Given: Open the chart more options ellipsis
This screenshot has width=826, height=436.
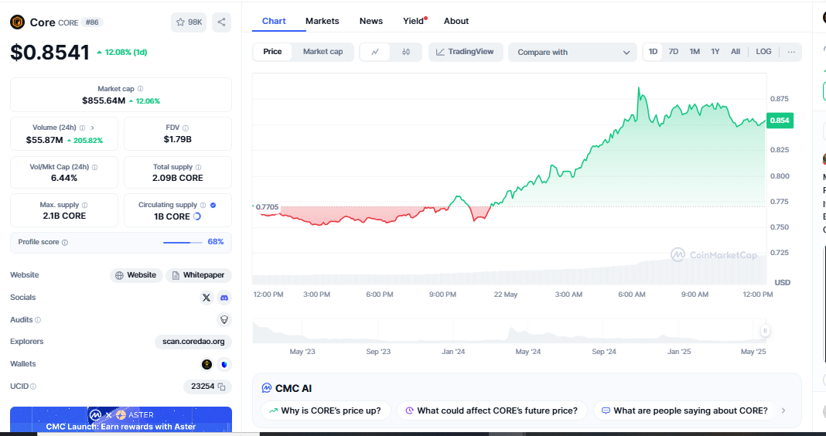Looking at the screenshot, I should [791, 52].
